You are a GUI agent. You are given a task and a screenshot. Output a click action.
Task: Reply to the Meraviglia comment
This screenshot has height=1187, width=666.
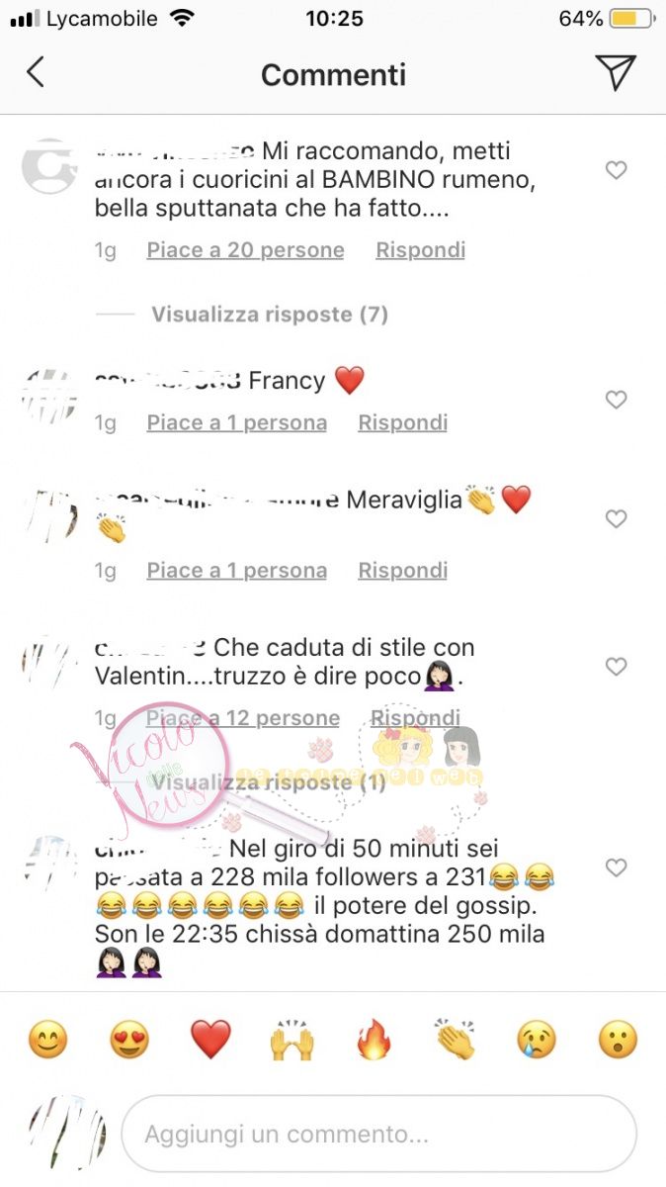coord(402,570)
